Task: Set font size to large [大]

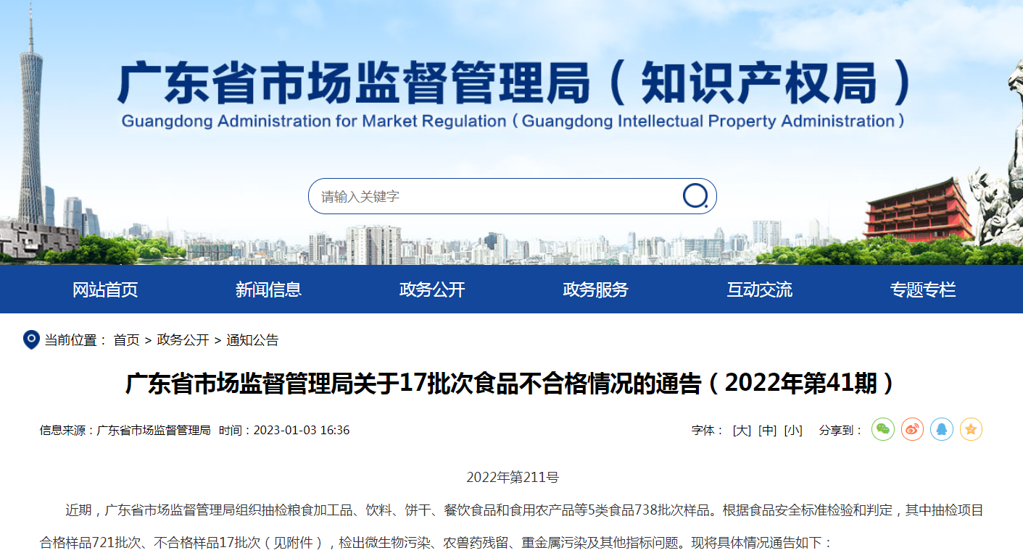Action: pos(742,431)
